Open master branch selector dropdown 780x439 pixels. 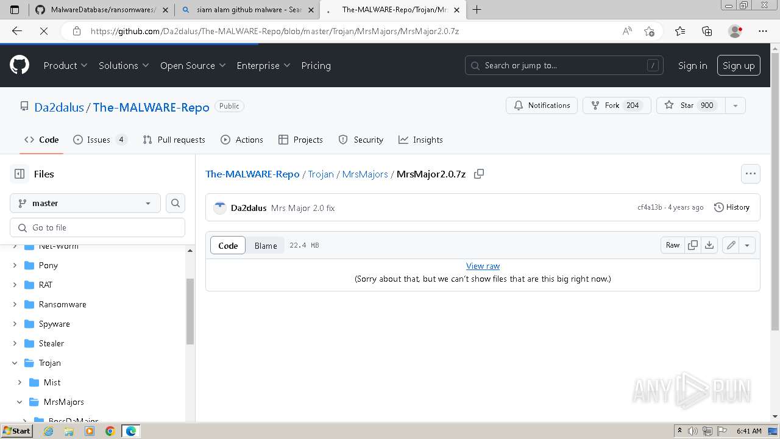click(85, 203)
